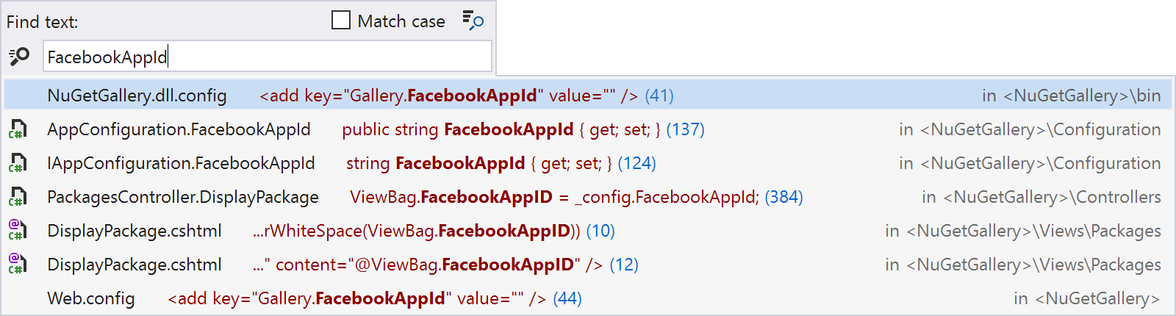Click the line number (137) in the results
Image resolution: width=1176 pixels, height=316 pixels.
[685, 129]
